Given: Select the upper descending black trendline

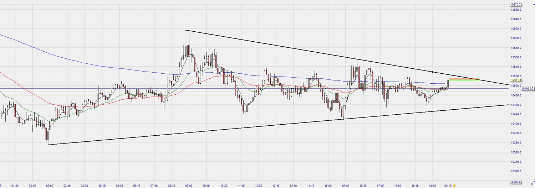Looking at the screenshot, I should pos(285,48).
